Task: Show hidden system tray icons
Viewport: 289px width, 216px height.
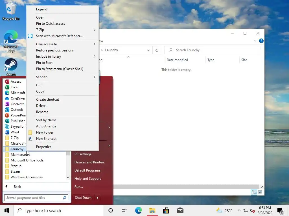Action: tap(239, 210)
